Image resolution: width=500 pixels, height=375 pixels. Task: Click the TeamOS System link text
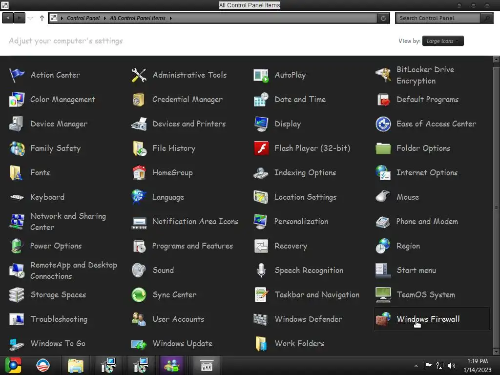point(426,294)
